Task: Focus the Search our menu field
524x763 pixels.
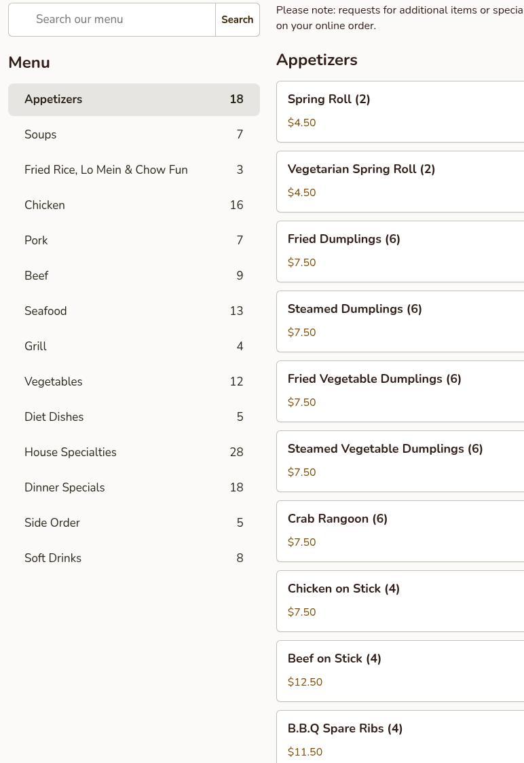Action: (x=112, y=20)
